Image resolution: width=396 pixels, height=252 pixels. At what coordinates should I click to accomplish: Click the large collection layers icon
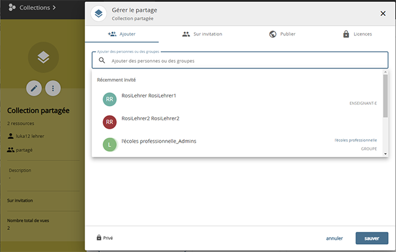43,57
